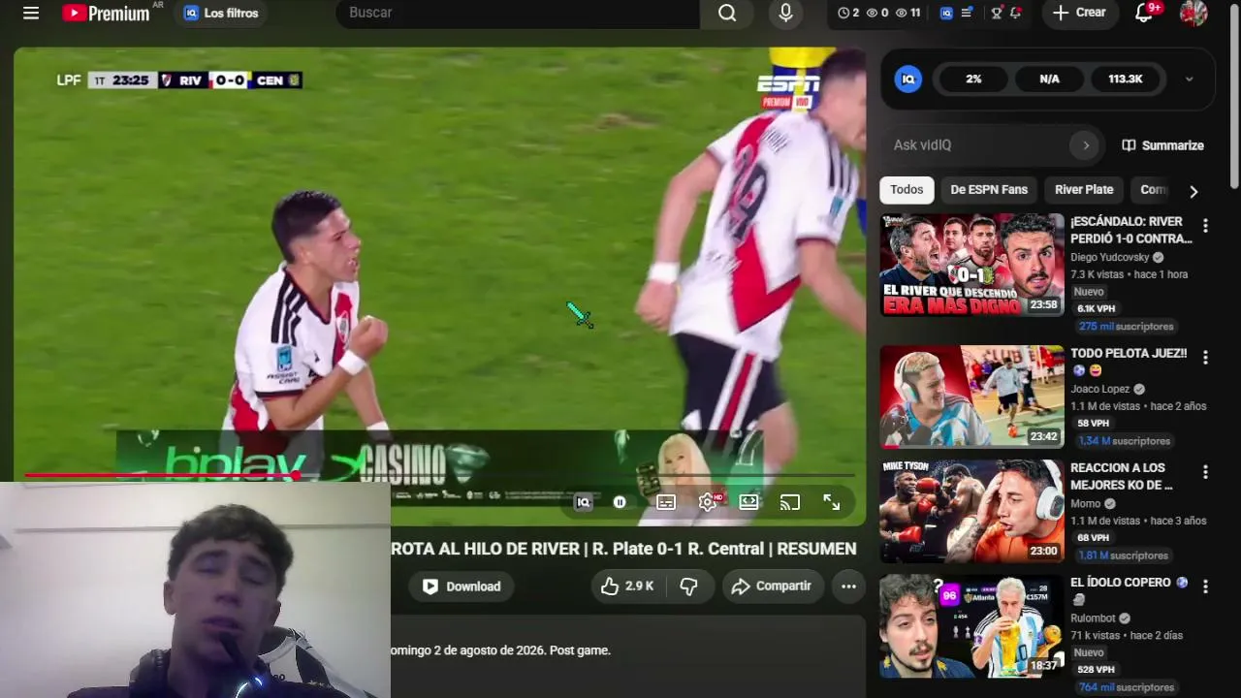The width and height of the screenshot is (1241, 698).
Task: Seek using the red video progress bar
Action: click(x=439, y=475)
